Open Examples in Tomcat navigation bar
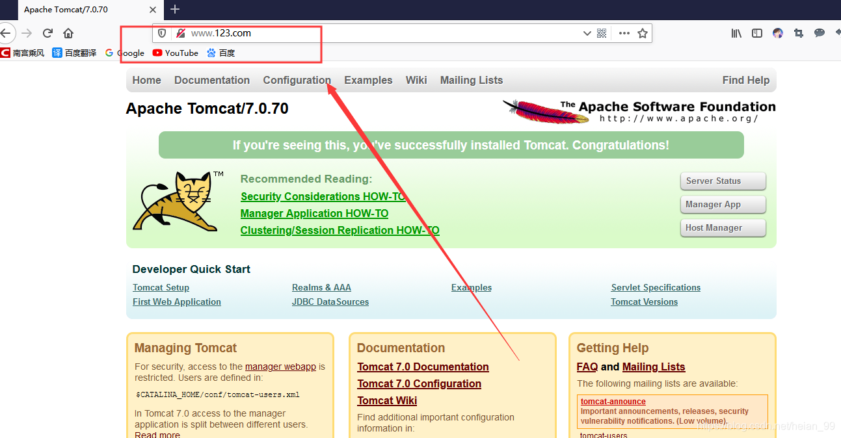Viewport: 841px width, 438px height. point(368,80)
